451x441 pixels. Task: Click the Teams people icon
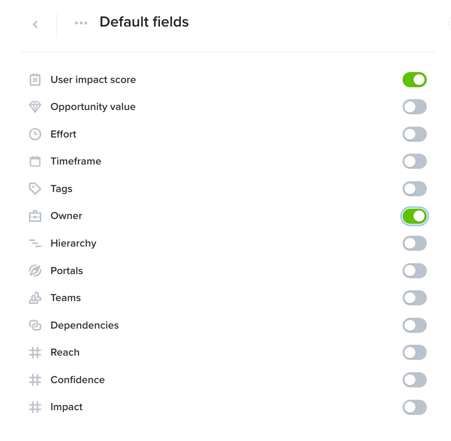coord(35,298)
